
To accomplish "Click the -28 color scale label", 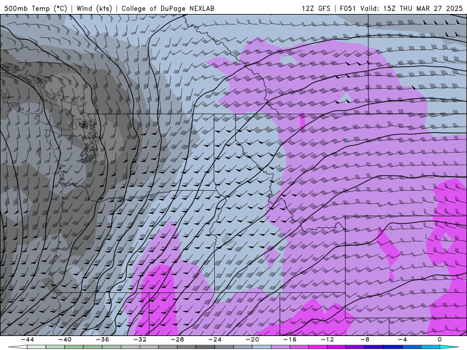I will 177,339.
